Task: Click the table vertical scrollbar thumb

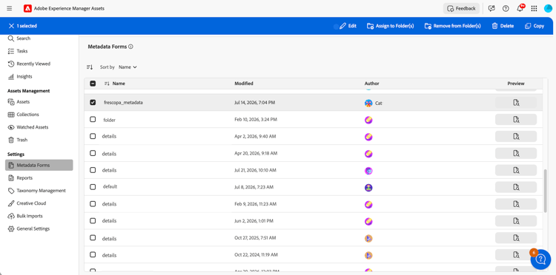Action: (546, 191)
